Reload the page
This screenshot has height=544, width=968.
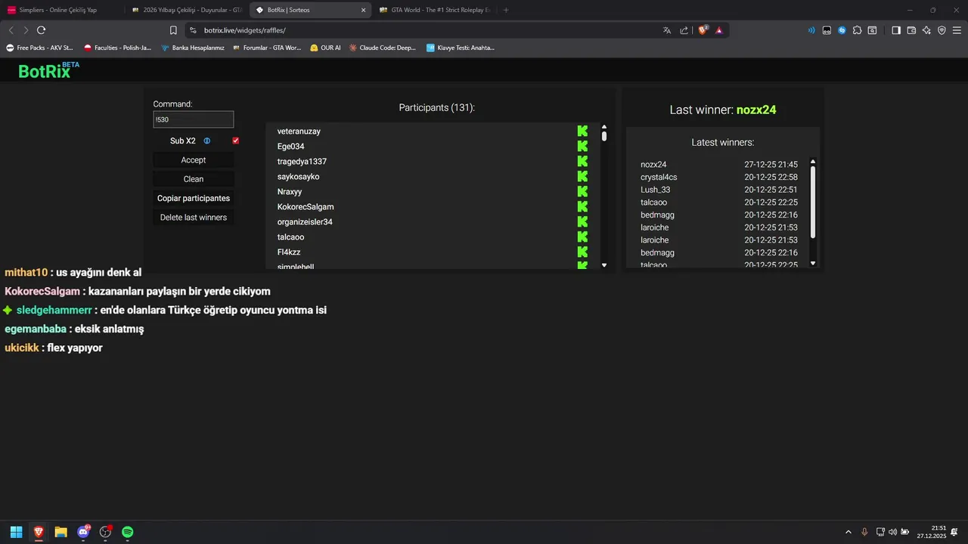(41, 30)
